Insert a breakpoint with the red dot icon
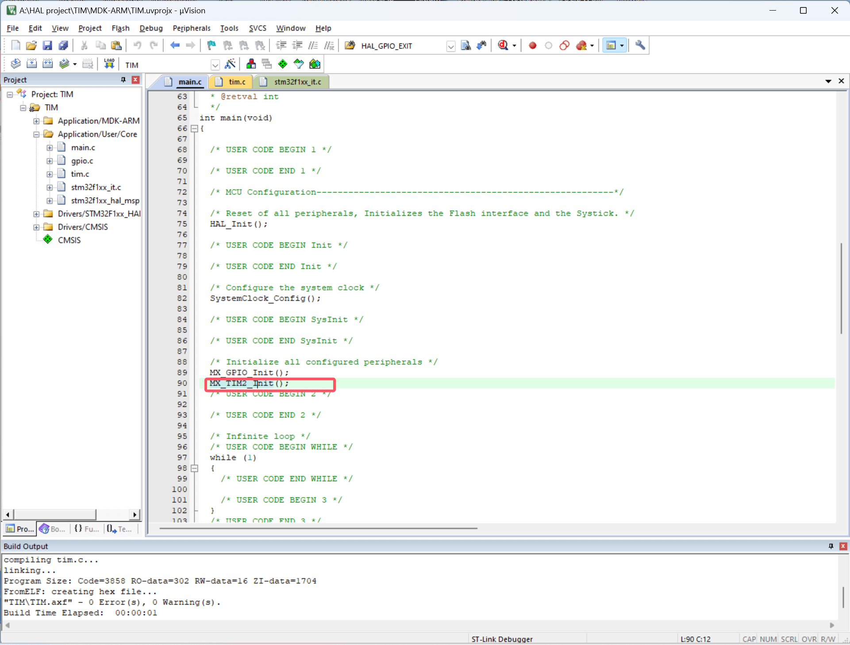Image resolution: width=850 pixels, height=645 pixels. [532, 46]
